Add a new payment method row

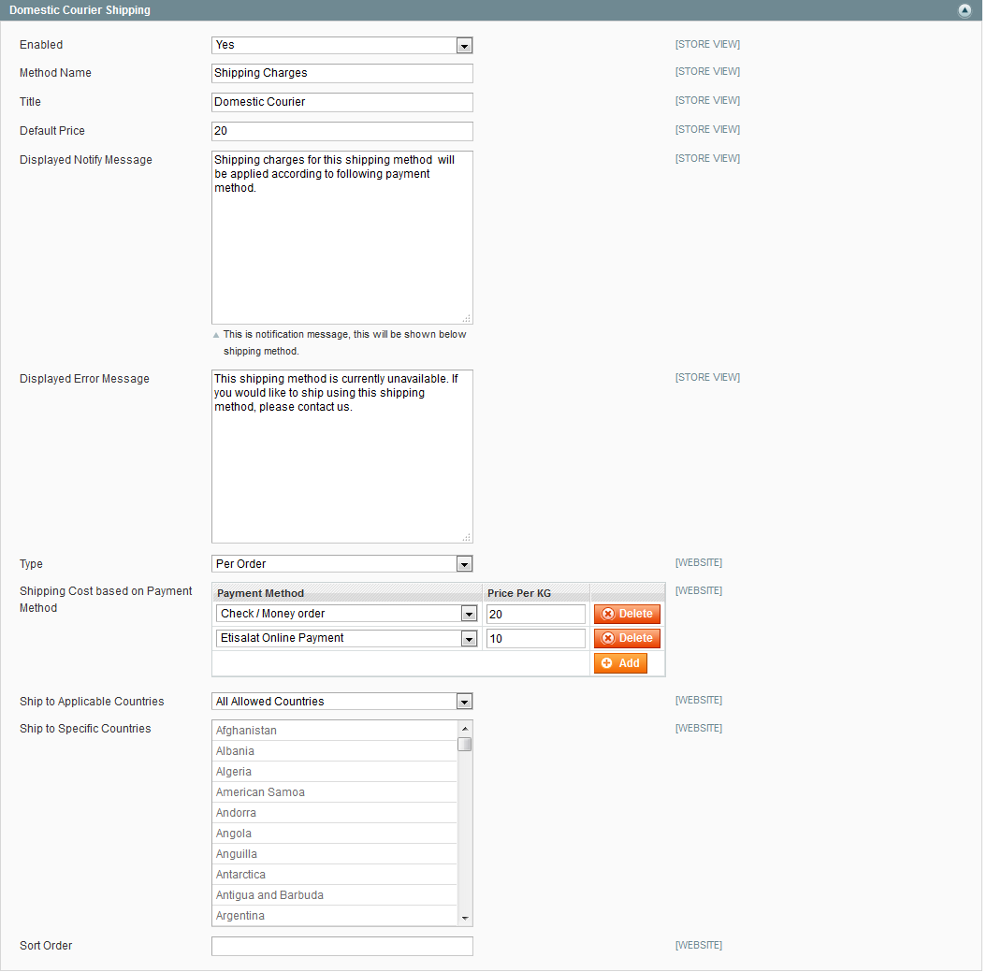tap(620, 663)
